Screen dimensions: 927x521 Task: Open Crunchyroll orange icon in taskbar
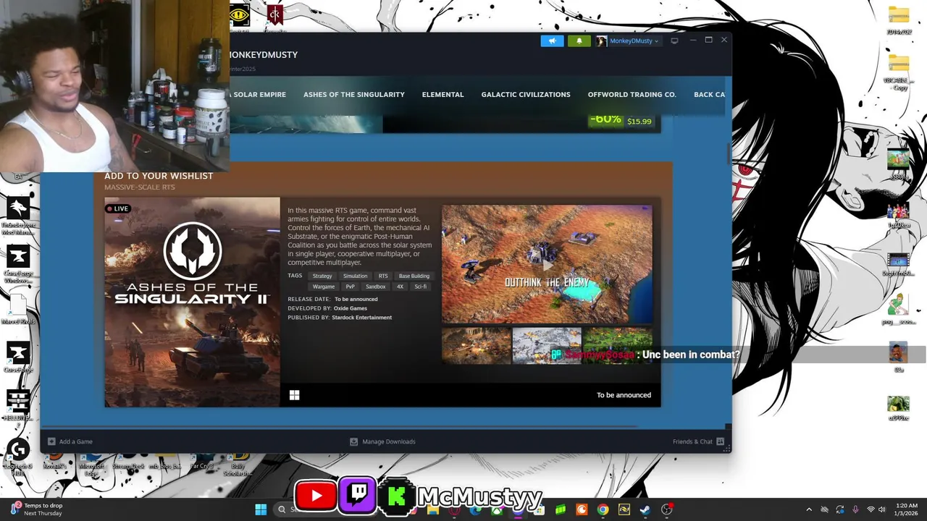coord(582,509)
